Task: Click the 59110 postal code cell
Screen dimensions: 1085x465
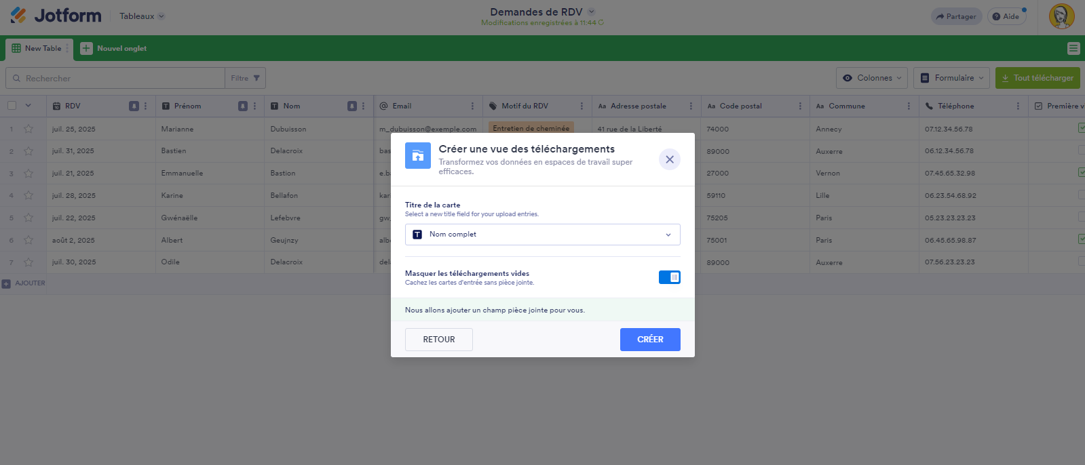Action: 755,195
